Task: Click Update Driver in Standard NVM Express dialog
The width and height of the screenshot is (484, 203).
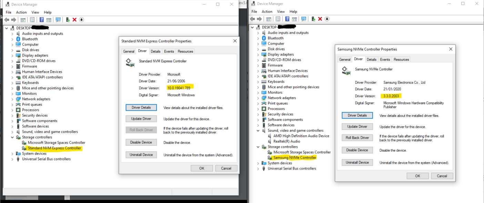Action: (x=141, y=119)
